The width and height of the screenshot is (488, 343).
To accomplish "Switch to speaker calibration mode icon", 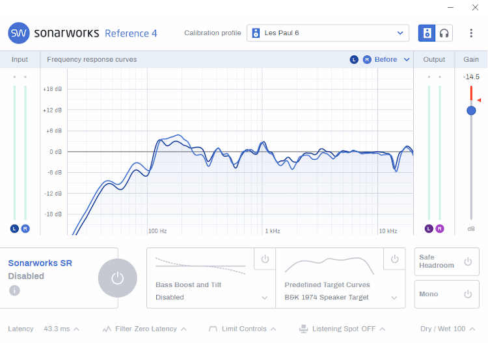I will tap(427, 33).
